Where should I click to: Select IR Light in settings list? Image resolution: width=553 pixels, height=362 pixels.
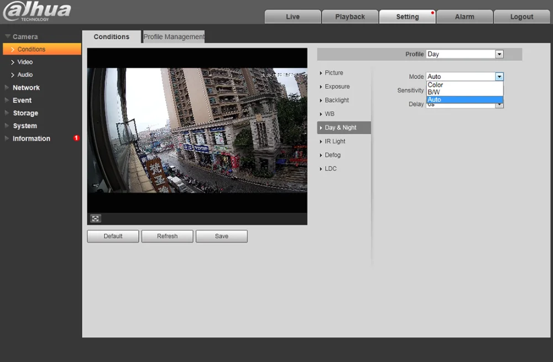(335, 141)
